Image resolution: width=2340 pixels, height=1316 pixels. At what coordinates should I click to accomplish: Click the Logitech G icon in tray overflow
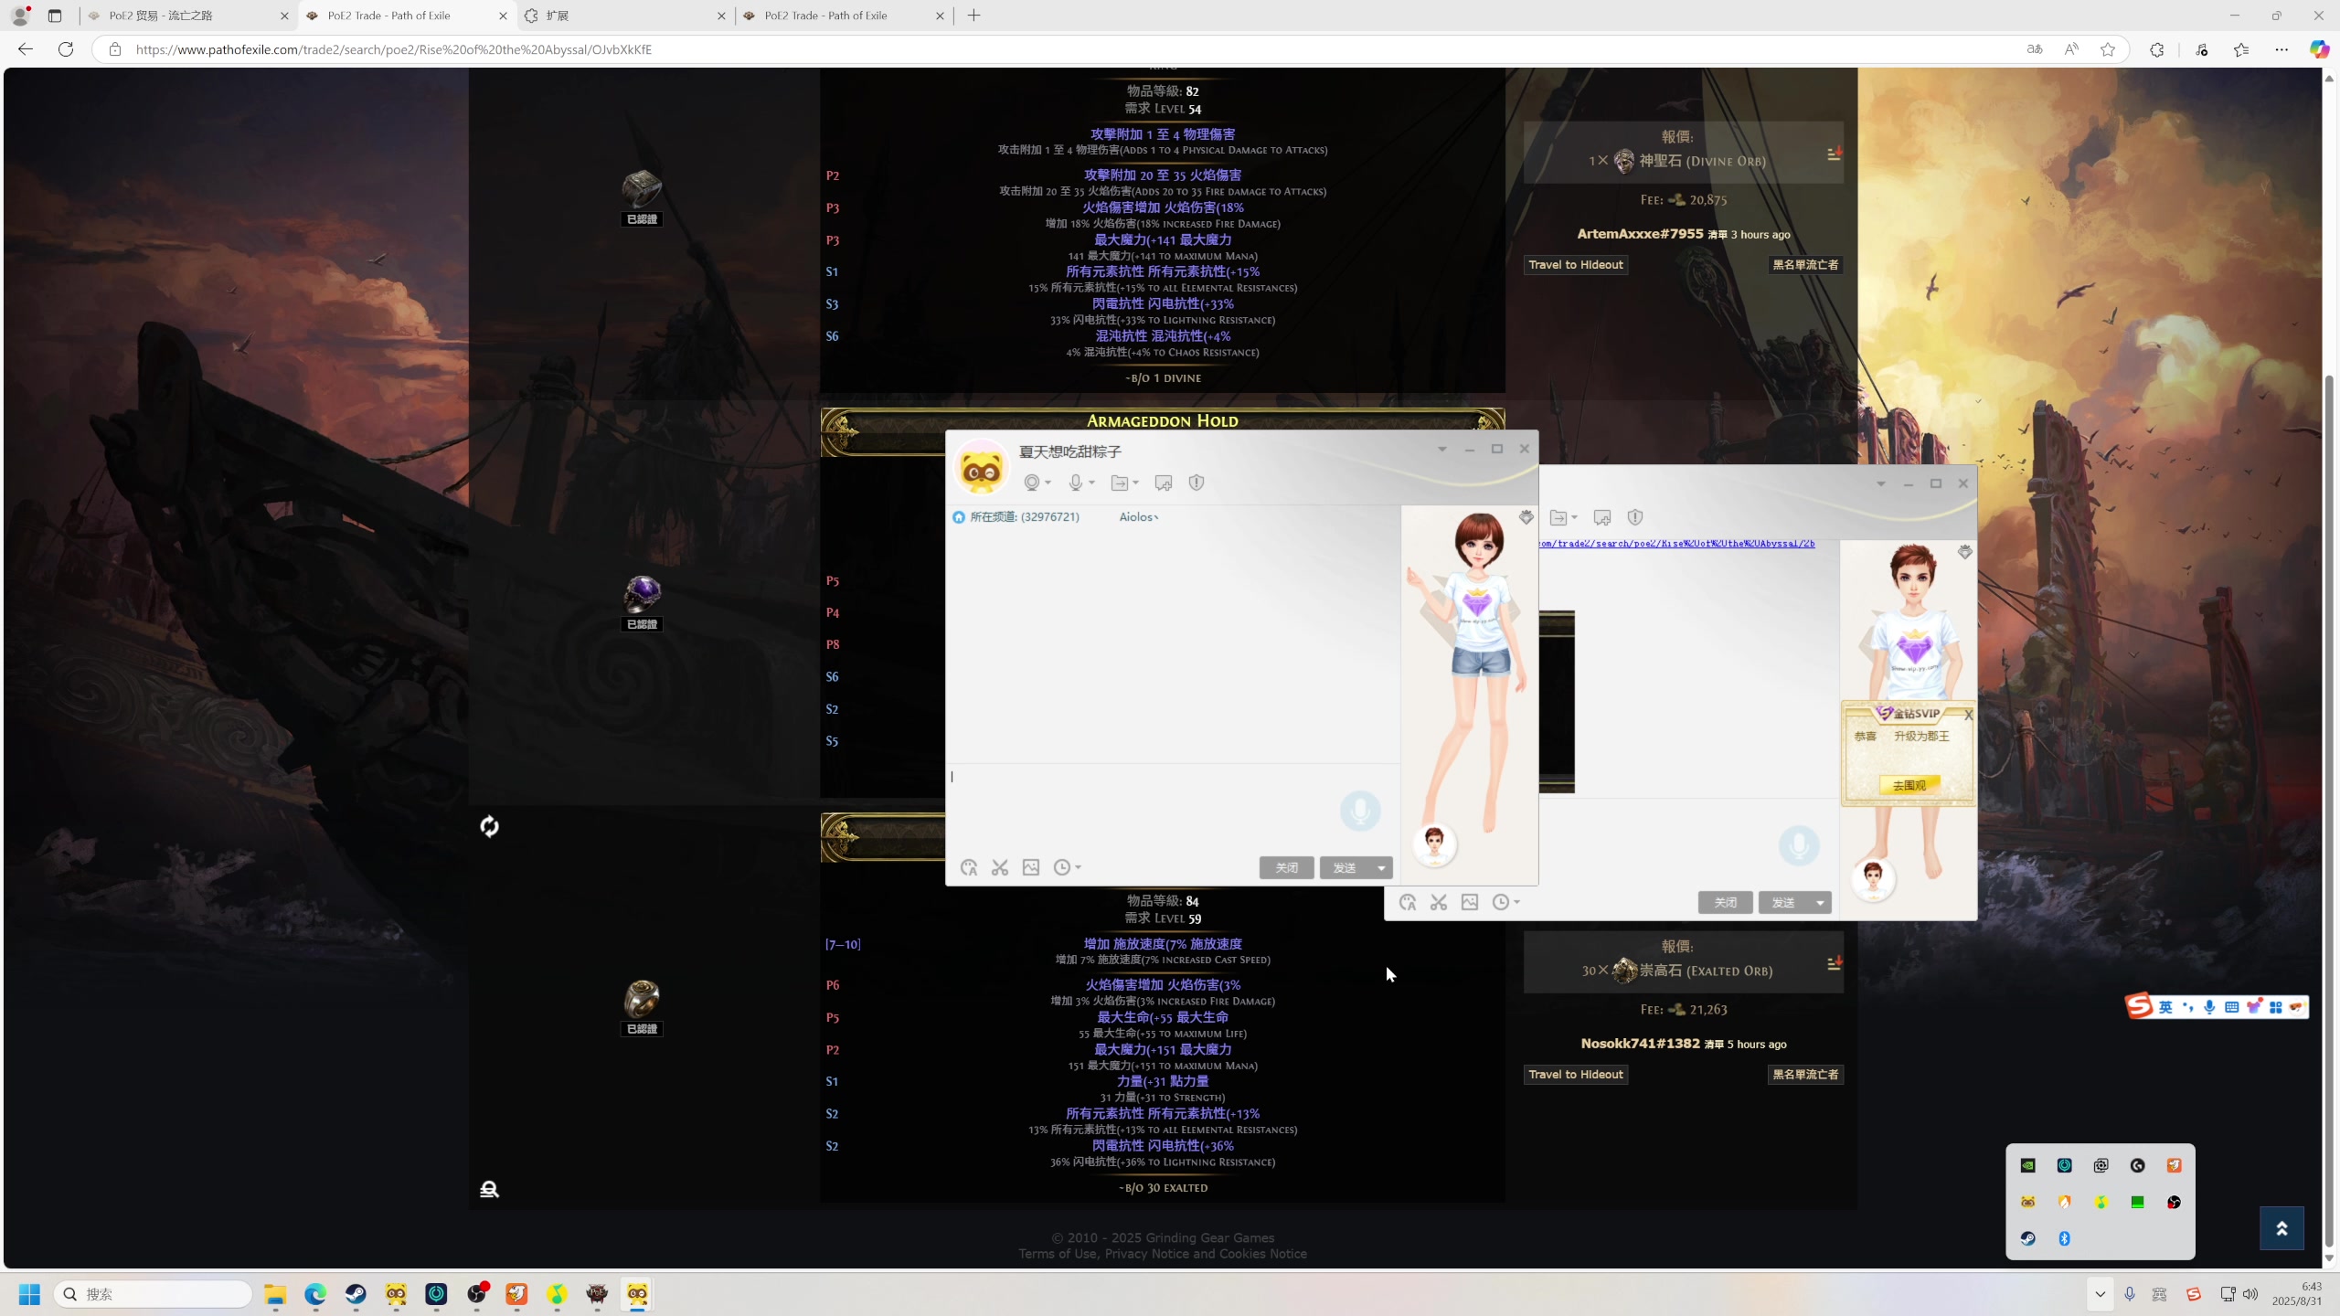(x=2137, y=1165)
